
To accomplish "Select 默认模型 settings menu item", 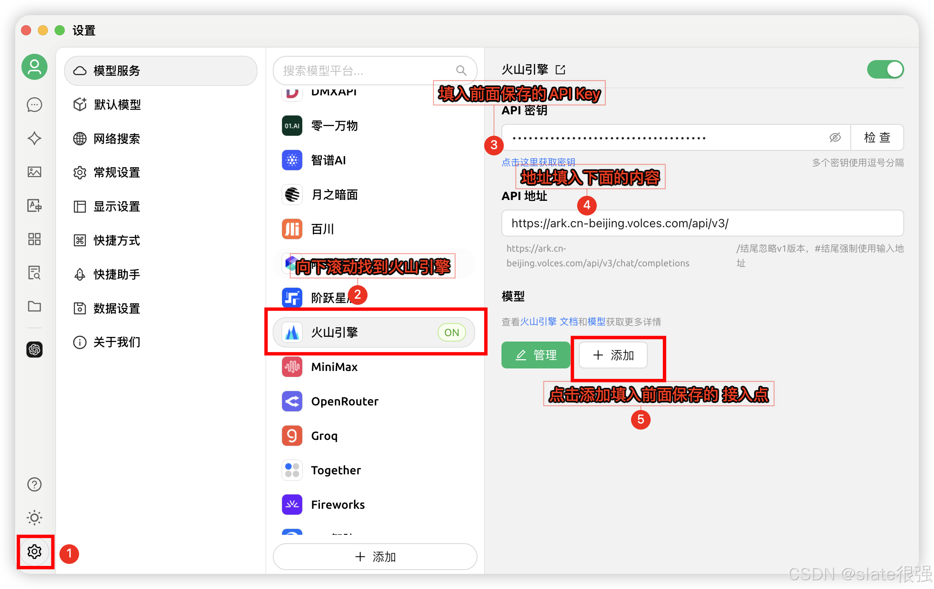I will tap(117, 105).
